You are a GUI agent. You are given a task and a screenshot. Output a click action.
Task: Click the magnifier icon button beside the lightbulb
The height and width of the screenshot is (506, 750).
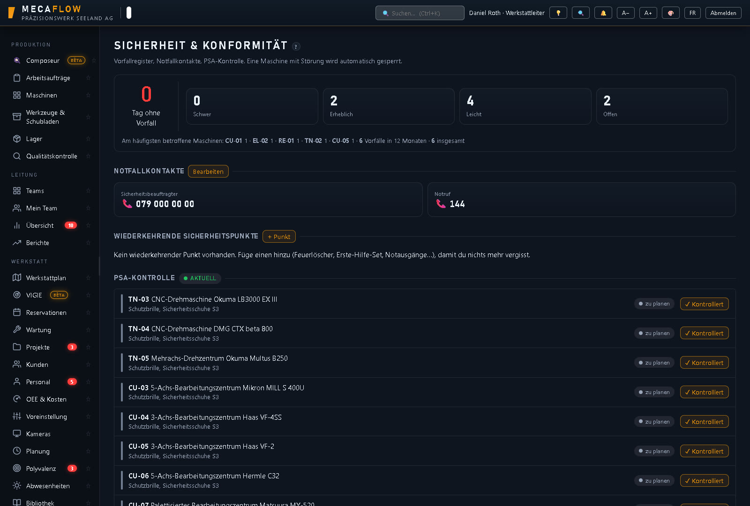581,13
